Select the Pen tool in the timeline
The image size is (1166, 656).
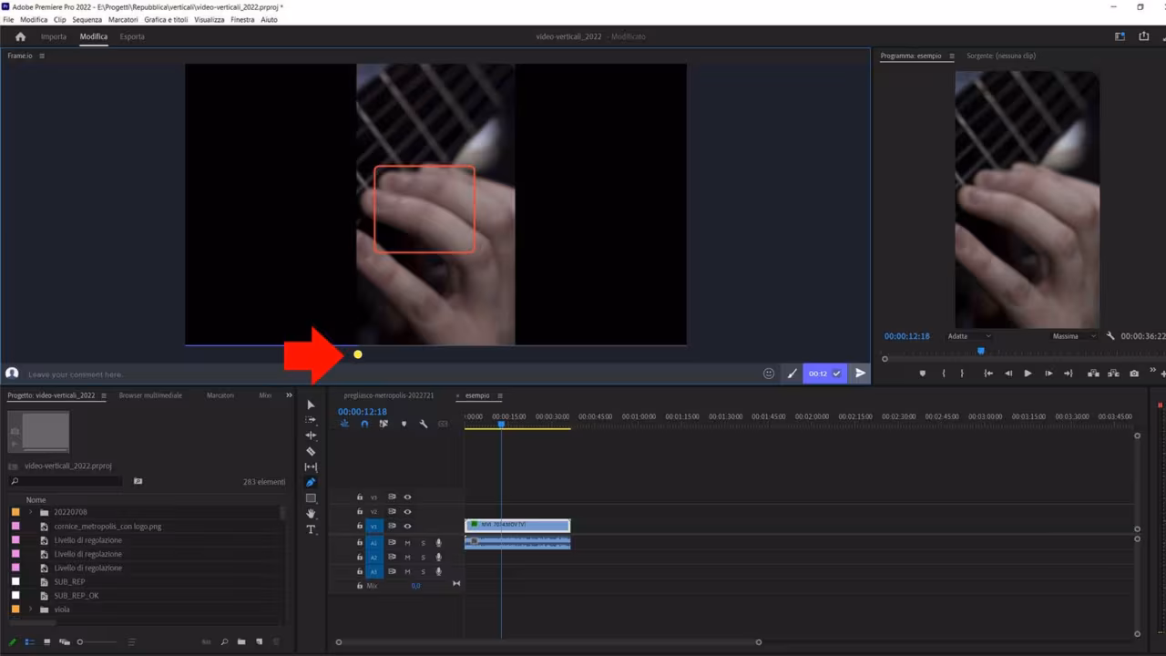311,482
